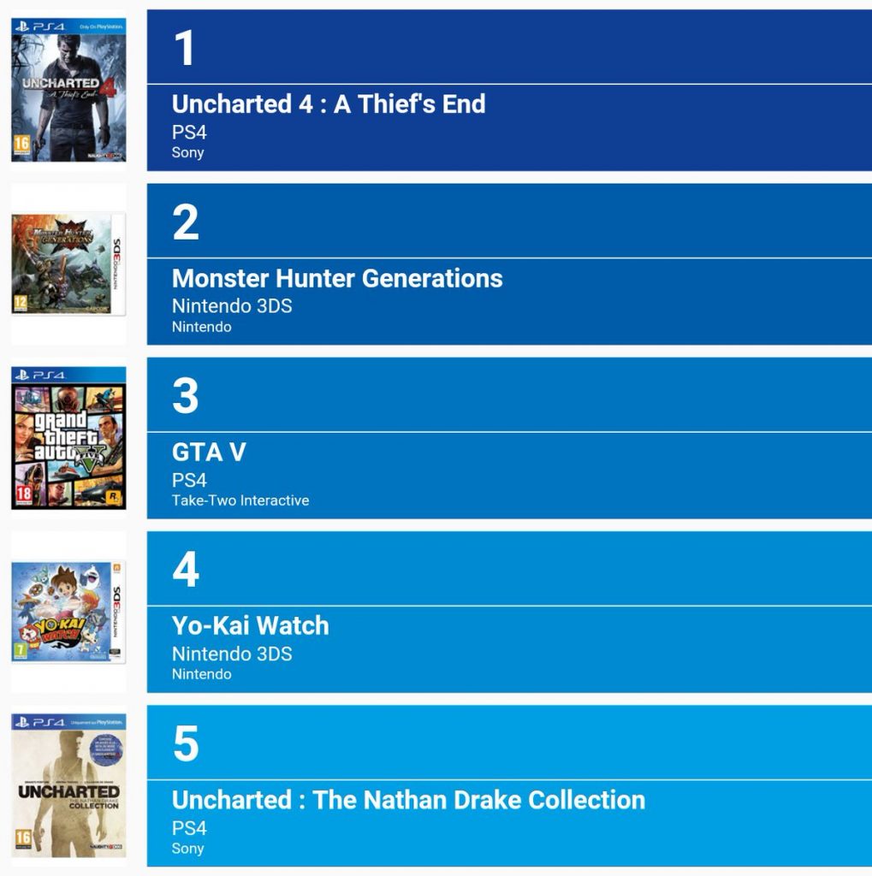Image resolution: width=872 pixels, height=876 pixels.
Task: Open the Monster Hunter Generations title link
Action: click(x=337, y=278)
